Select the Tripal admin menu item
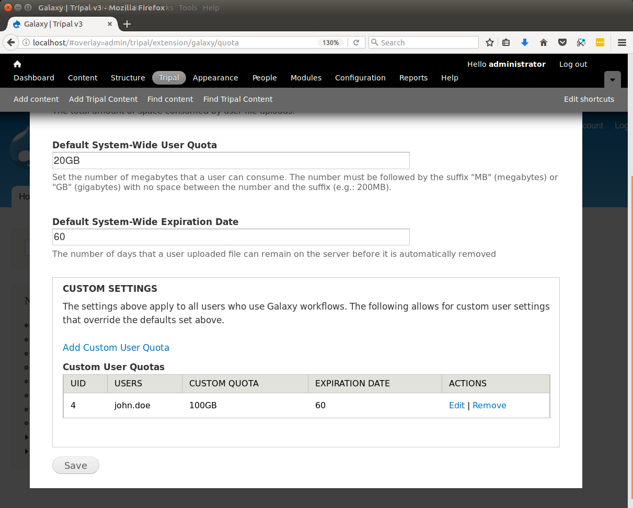 tap(169, 78)
